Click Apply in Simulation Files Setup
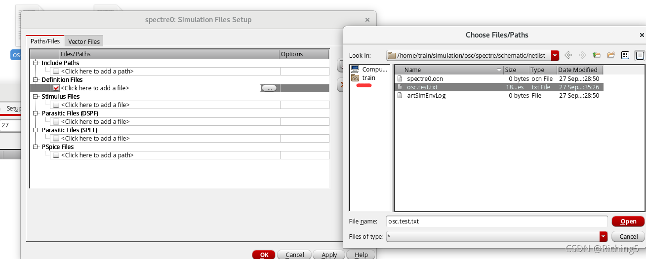The image size is (646, 259). [329, 255]
